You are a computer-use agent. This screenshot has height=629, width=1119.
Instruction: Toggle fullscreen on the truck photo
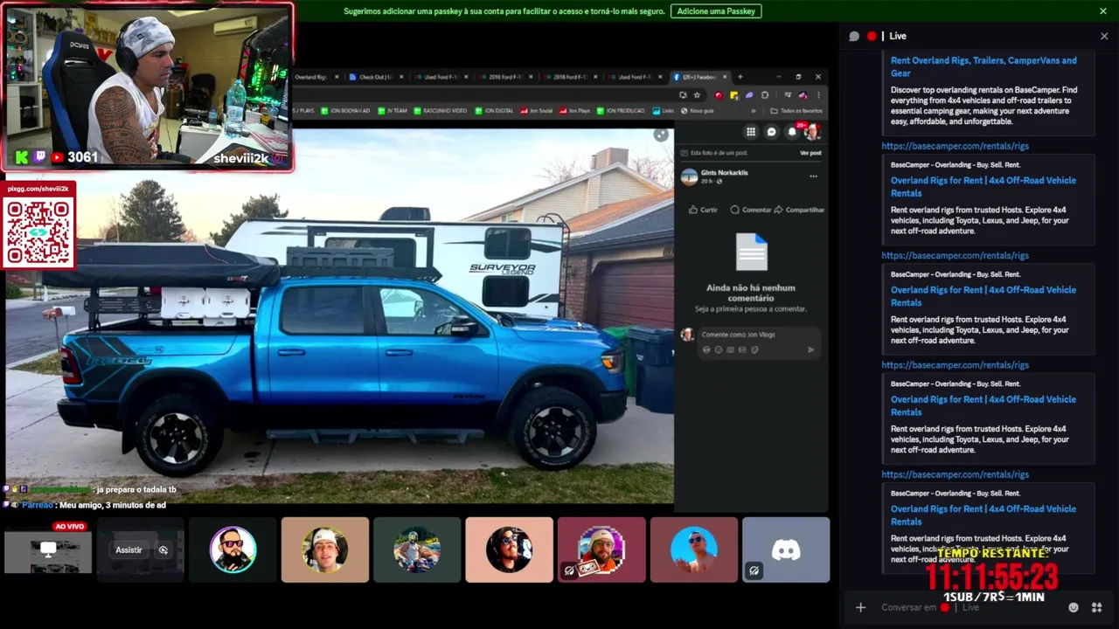661,135
